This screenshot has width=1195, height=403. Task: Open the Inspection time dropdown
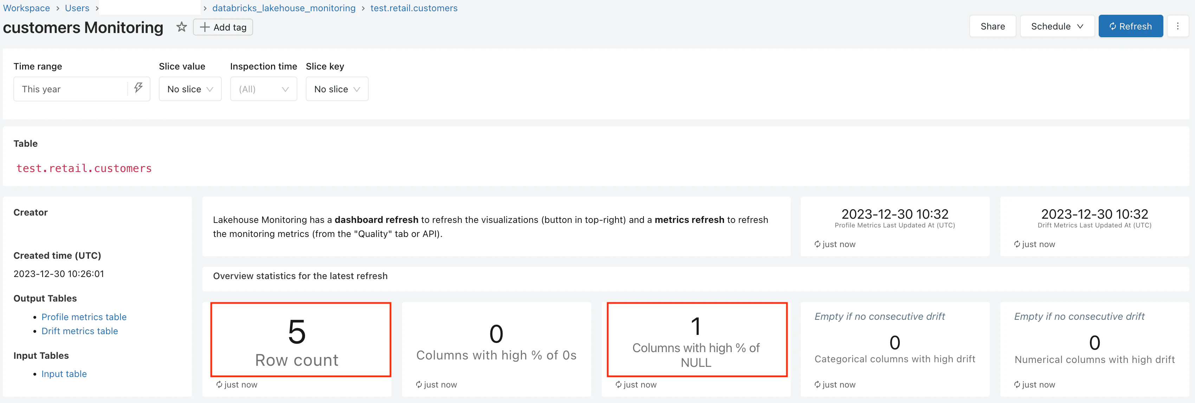pos(264,89)
